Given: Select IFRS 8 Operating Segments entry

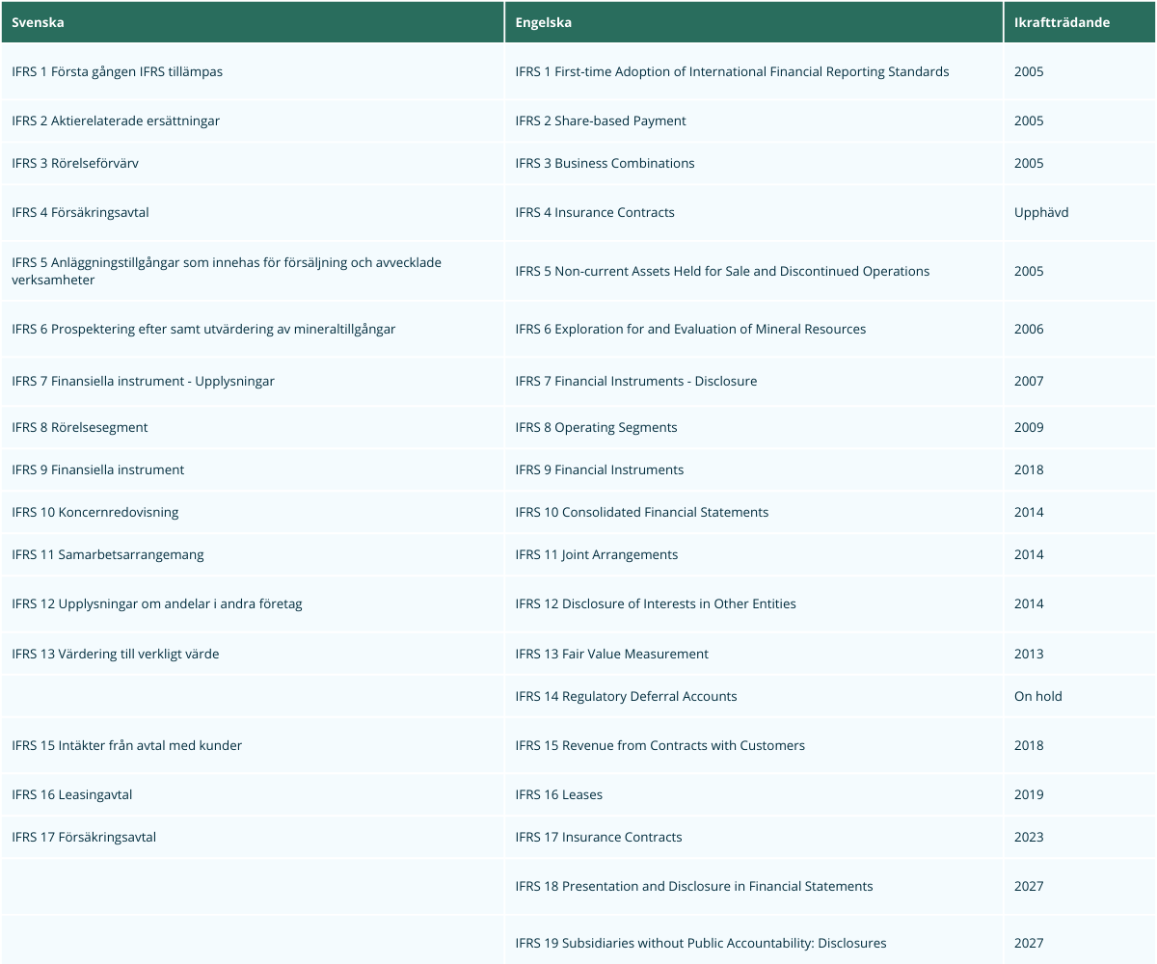Looking at the screenshot, I should click(x=596, y=428).
